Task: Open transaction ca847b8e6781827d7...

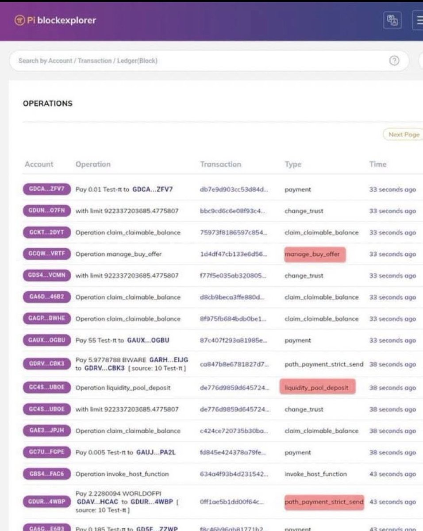Action: [234, 365]
